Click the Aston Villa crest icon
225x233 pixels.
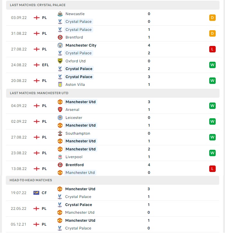[60, 85]
